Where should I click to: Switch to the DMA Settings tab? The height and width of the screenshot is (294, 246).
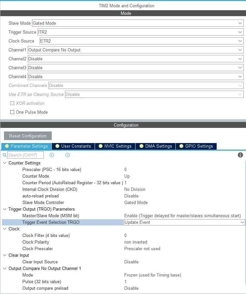point(156,146)
